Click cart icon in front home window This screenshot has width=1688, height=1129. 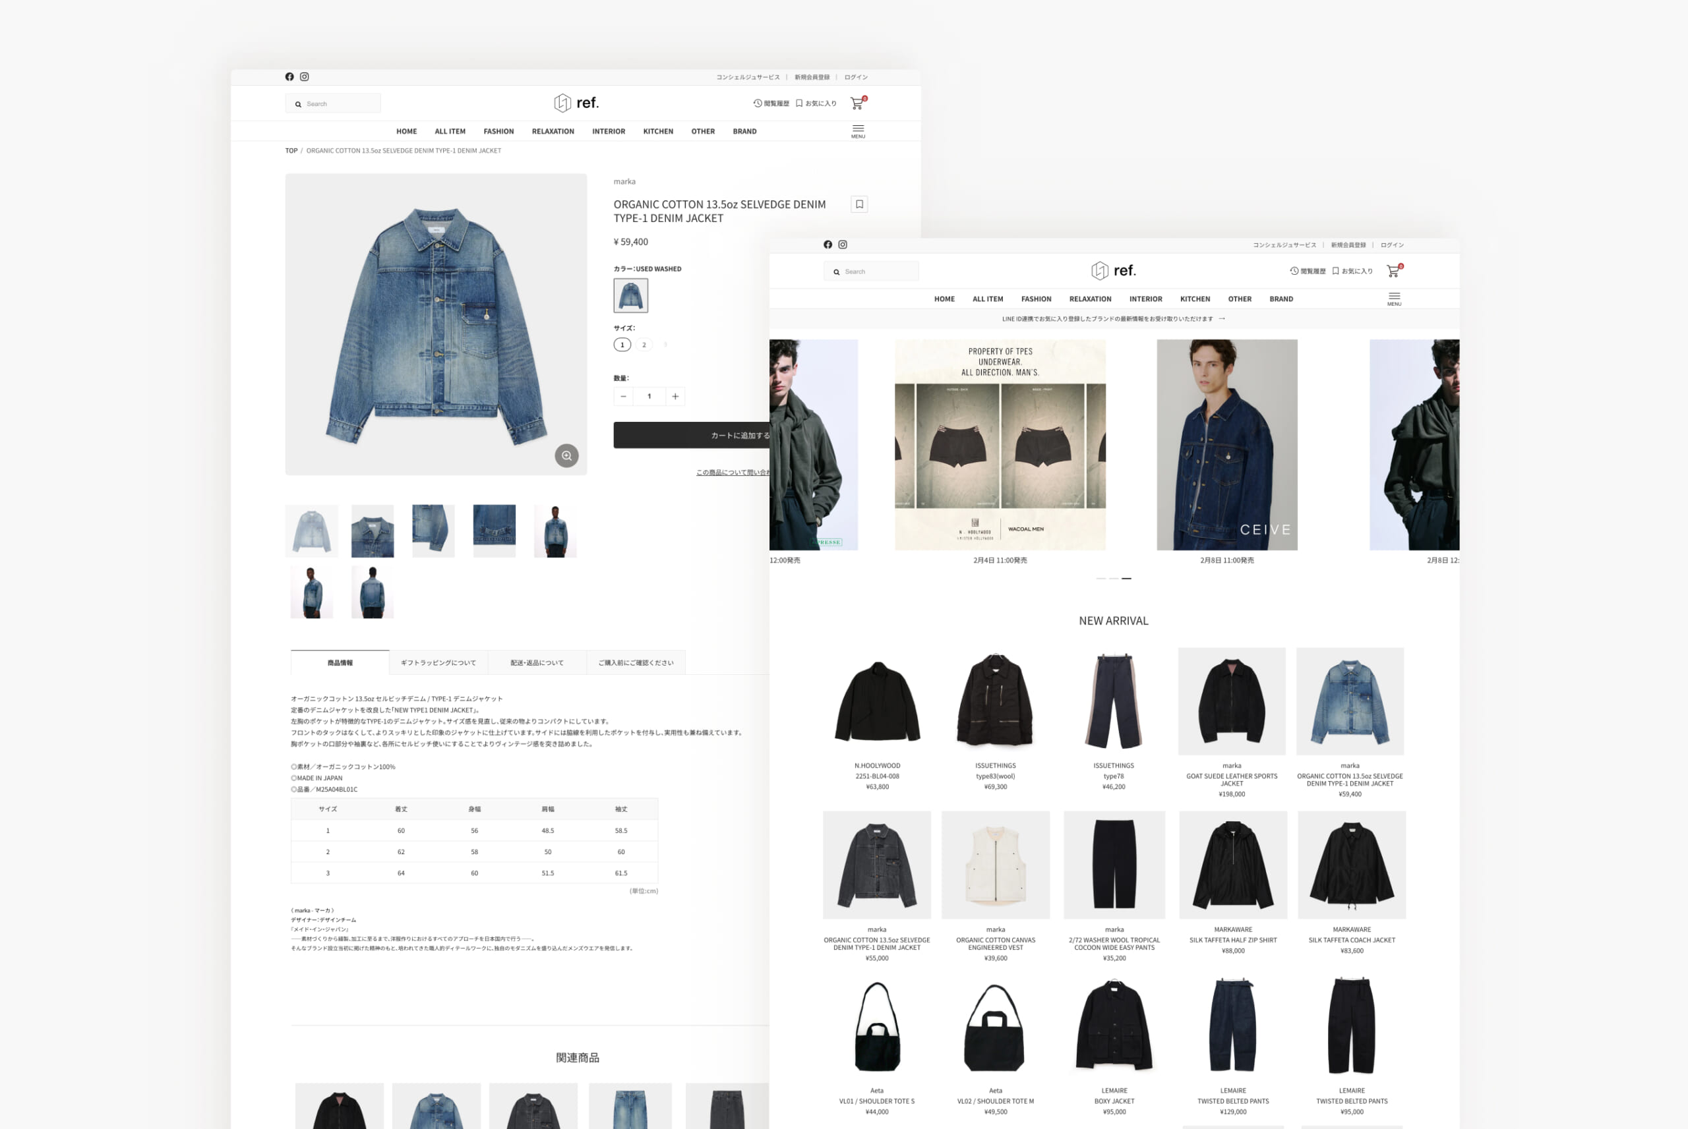pos(1395,271)
